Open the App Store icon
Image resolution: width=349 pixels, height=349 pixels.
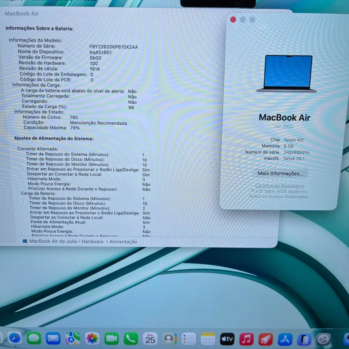point(285,339)
